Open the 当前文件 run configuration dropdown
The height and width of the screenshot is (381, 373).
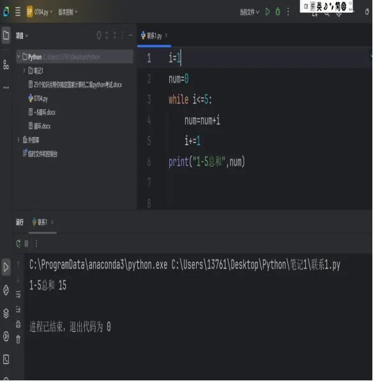coord(249,12)
